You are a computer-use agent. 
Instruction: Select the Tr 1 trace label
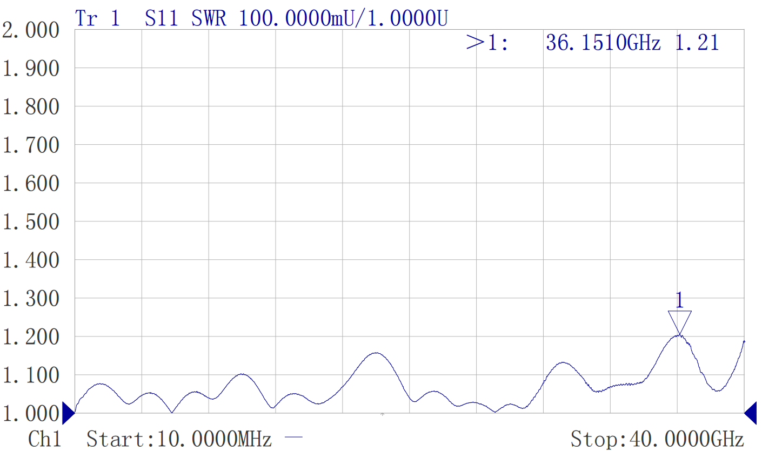pyautogui.click(x=98, y=18)
